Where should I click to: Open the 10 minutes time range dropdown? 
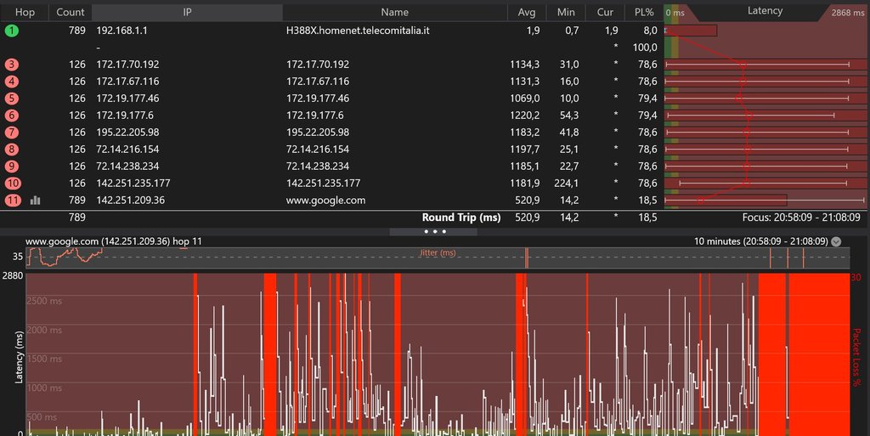[836, 241]
